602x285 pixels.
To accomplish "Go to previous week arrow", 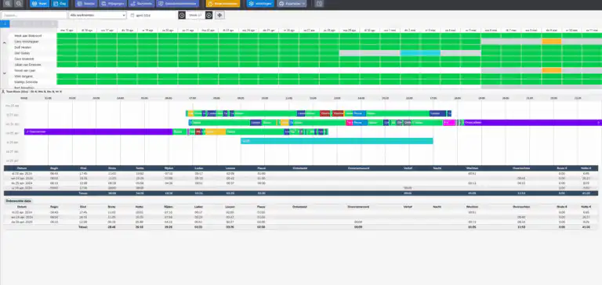I will pos(182,16).
